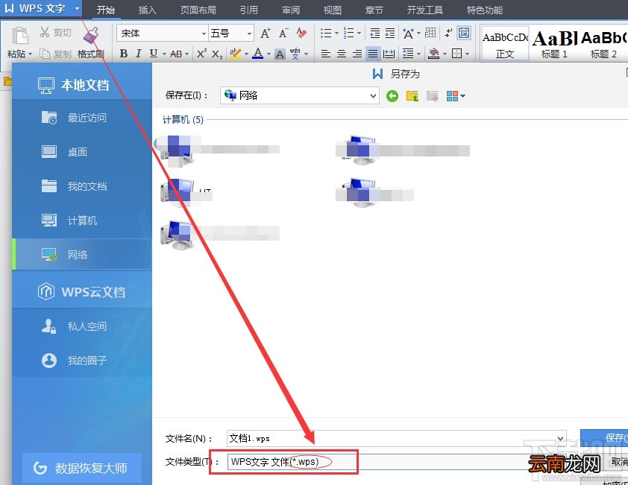Viewport: 628px width, 485px height.
Task: Click the bullet list icon
Action: coord(326,33)
